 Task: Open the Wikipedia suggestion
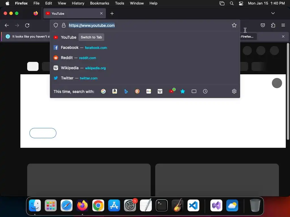tap(145, 68)
